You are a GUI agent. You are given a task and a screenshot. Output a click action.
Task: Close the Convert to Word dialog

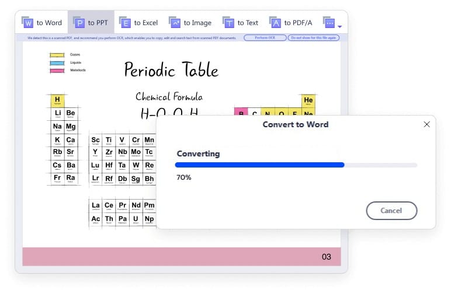(427, 124)
